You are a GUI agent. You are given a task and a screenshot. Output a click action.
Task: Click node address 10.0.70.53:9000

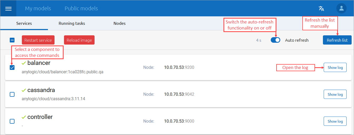pos(179,121)
